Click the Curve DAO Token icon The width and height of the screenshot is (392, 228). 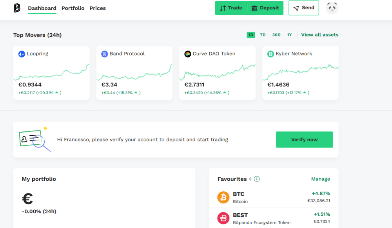coord(187,54)
